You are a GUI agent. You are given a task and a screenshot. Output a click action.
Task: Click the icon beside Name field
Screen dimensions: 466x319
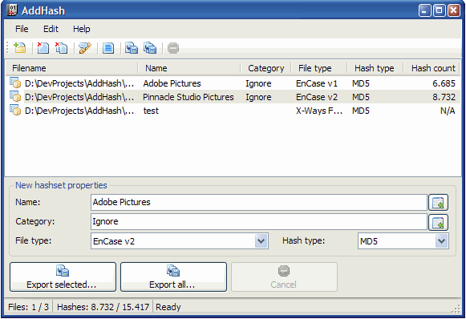tap(438, 203)
